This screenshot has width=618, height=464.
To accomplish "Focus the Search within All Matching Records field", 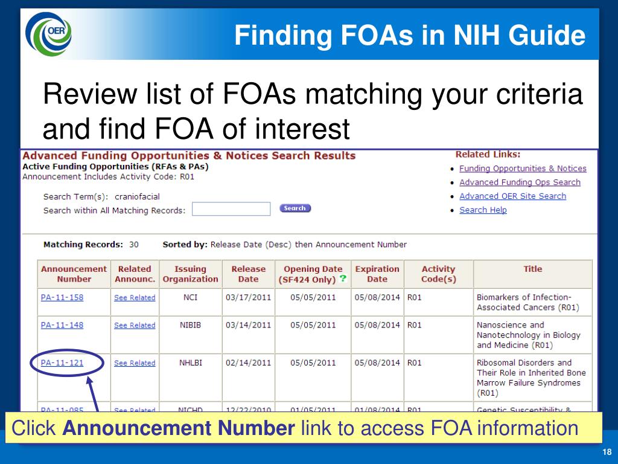I will pyautogui.click(x=231, y=209).
